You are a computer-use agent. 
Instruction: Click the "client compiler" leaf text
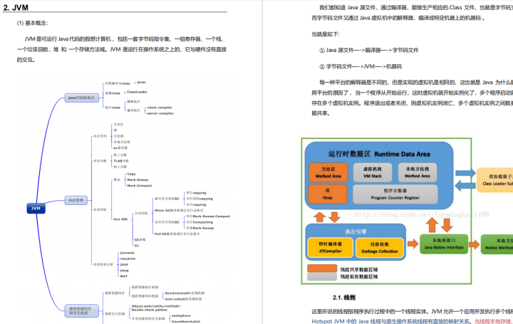tap(160, 108)
